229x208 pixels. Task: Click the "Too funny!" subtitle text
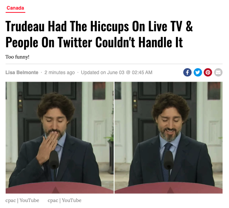click(x=17, y=57)
